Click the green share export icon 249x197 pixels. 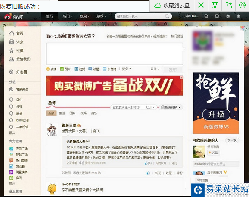(x=229, y=5)
